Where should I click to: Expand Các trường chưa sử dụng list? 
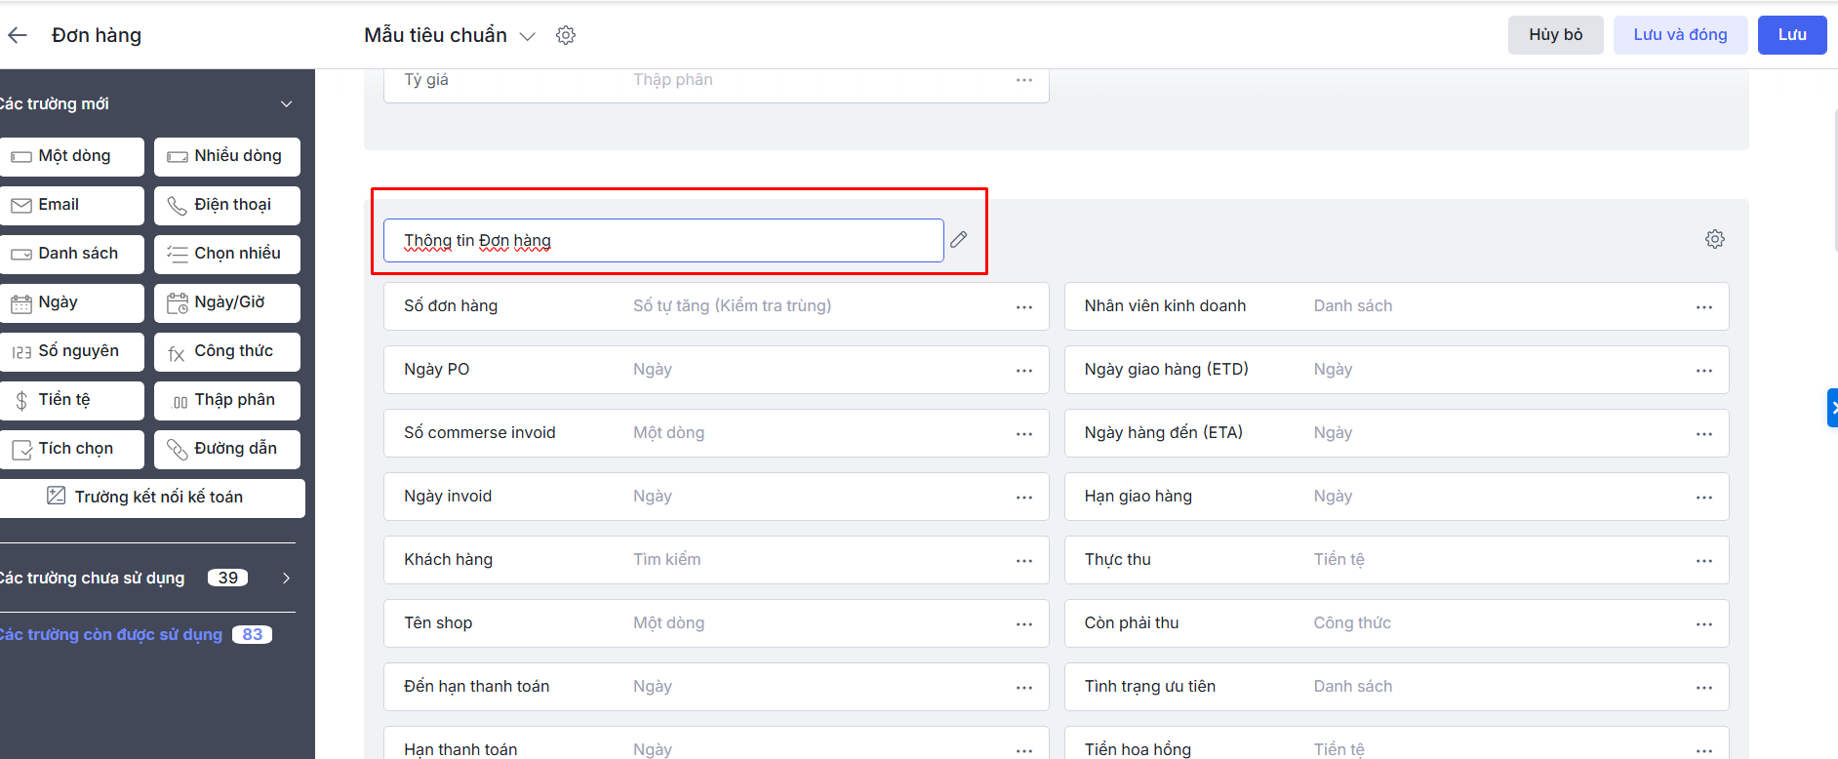286,578
